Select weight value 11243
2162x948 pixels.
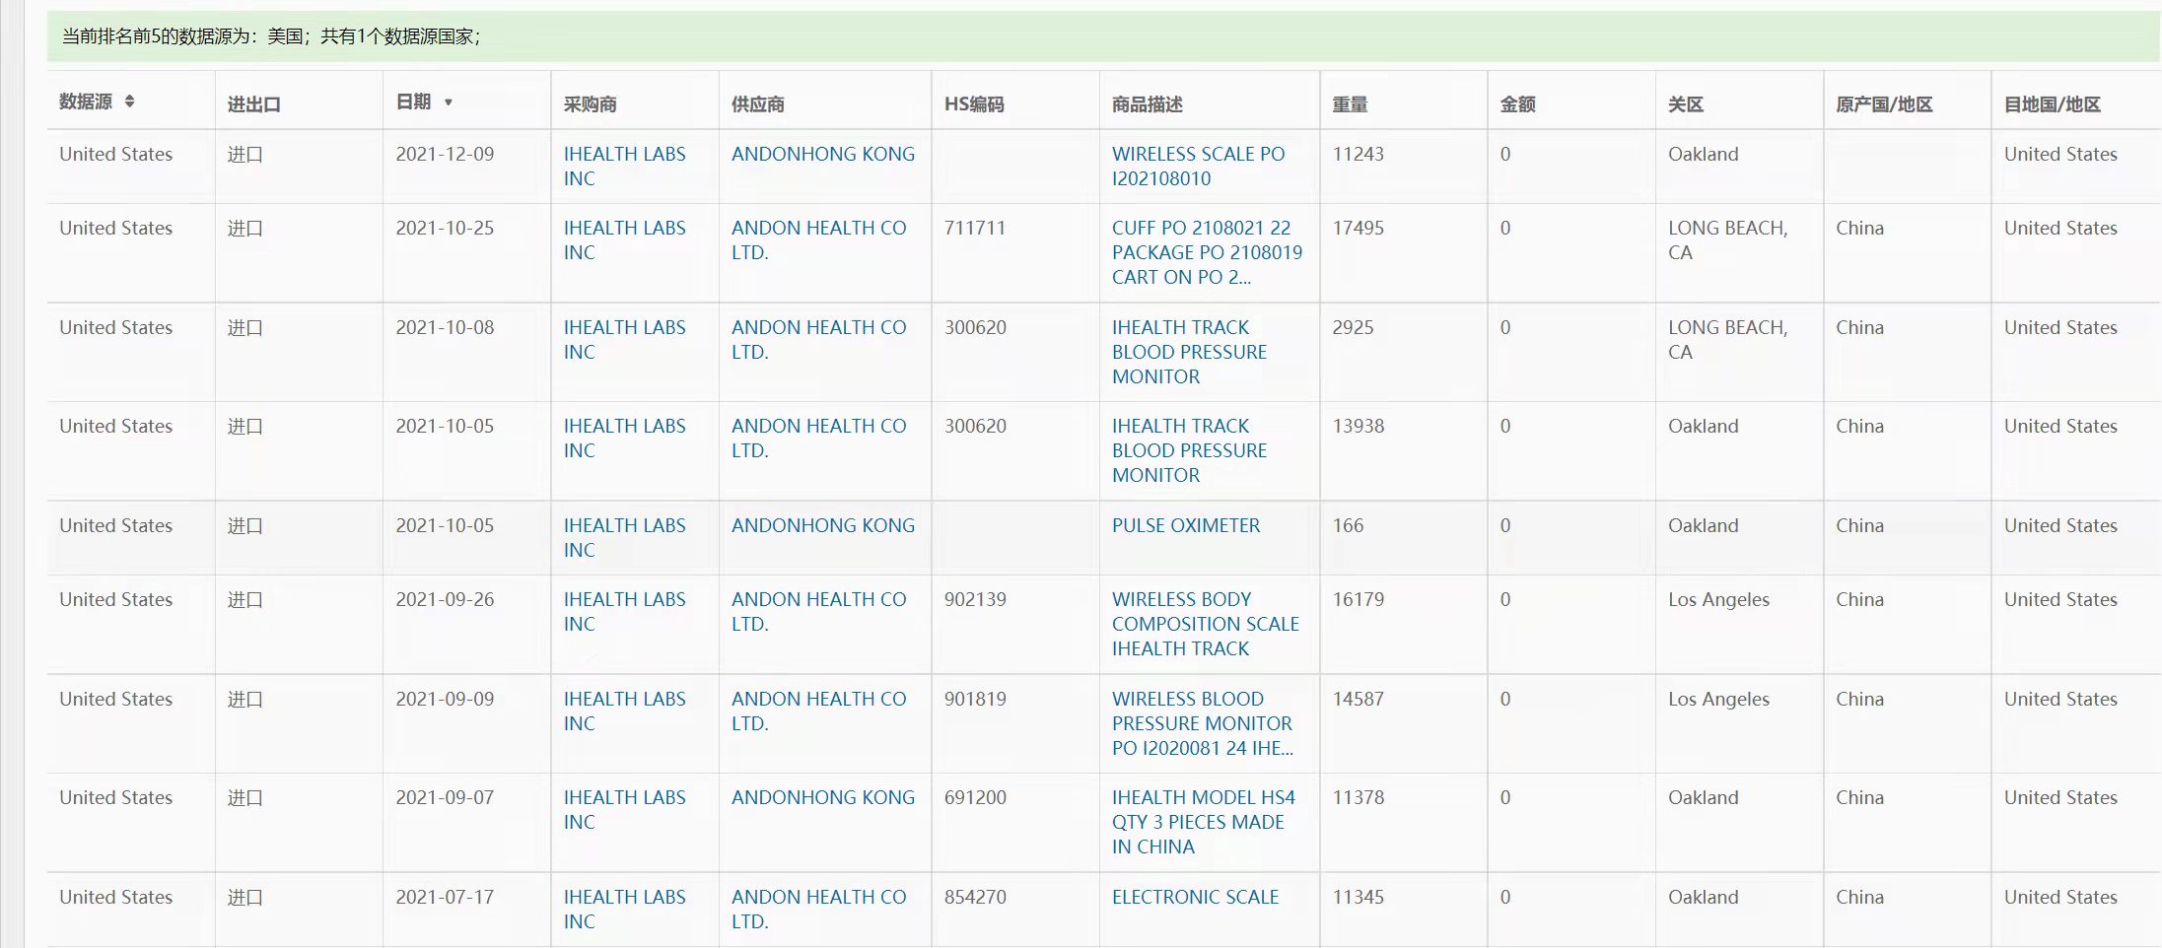tap(1358, 154)
